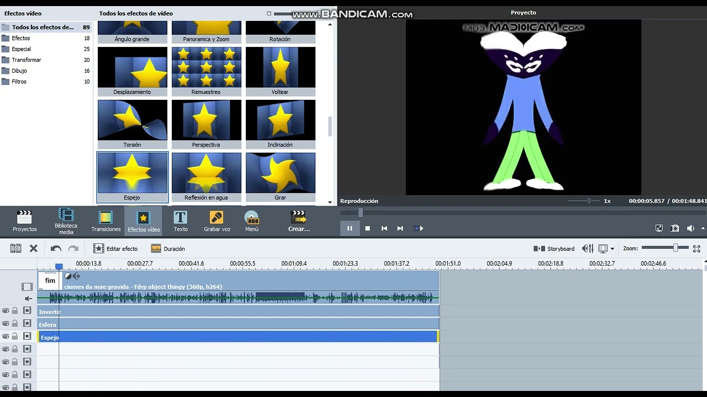The height and width of the screenshot is (397, 707).
Task: Click the zoom-to-fit timeline icon
Action: [697, 249]
